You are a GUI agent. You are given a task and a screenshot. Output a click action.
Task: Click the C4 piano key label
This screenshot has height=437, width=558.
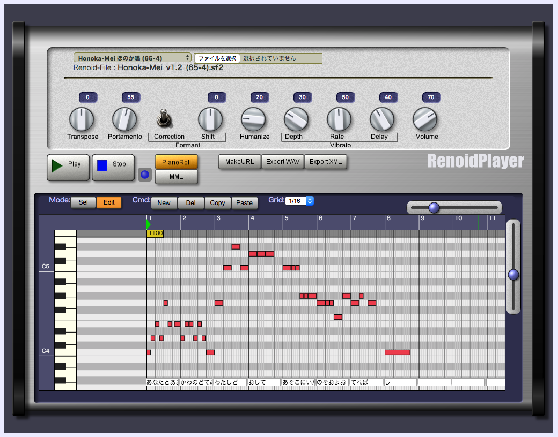coord(46,351)
